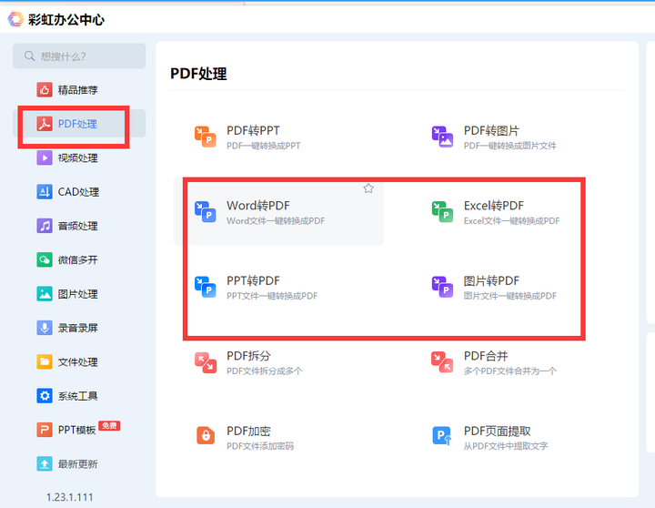The height and width of the screenshot is (508, 655).
Task: Click description 从PDF文件中提取文字
Action: [x=506, y=446]
